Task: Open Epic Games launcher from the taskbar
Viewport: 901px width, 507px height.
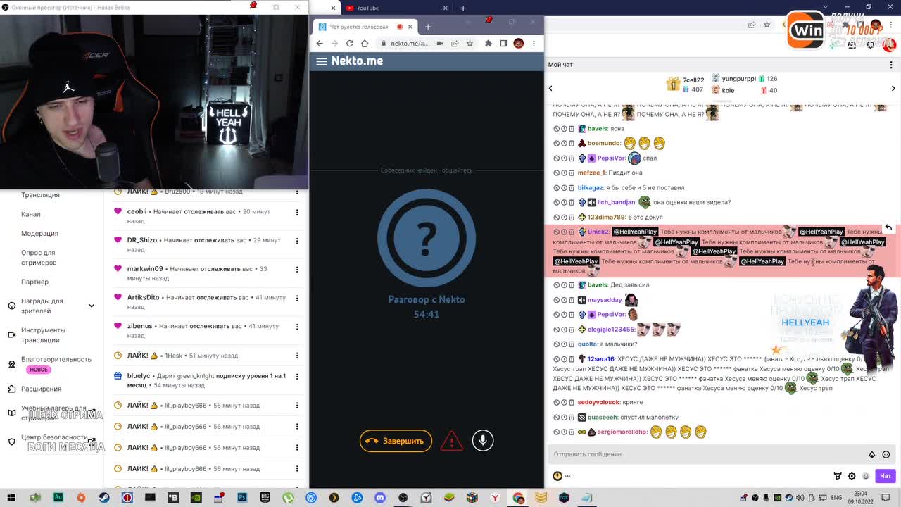Action: pyautogui.click(x=265, y=498)
